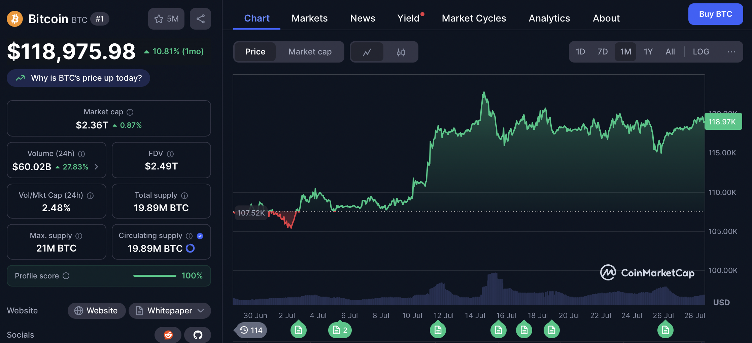The width and height of the screenshot is (752, 343).
Task: Open the history events badge showing 114
Action: click(x=250, y=330)
